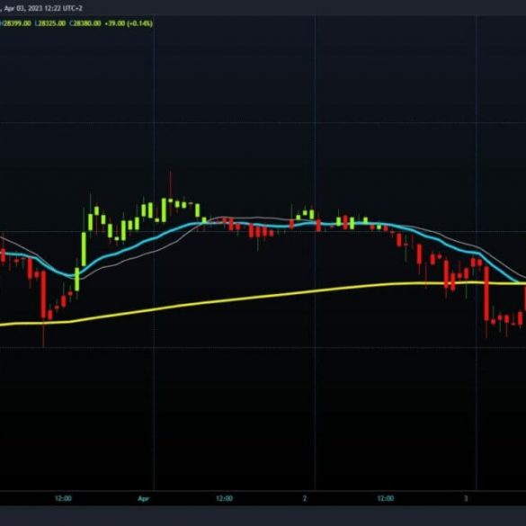Click the Close price value C28380.00
Screen dimensions: 526x526
[85, 23]
